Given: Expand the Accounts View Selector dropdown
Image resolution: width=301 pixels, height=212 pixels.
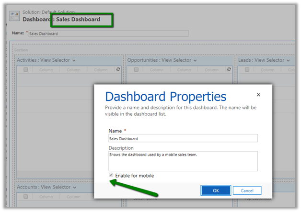Looking at the screenshot, I should point(74,188).
